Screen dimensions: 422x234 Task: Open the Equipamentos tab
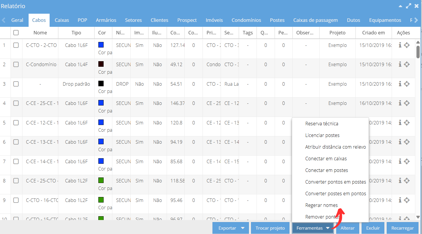(x=385, y=20)
